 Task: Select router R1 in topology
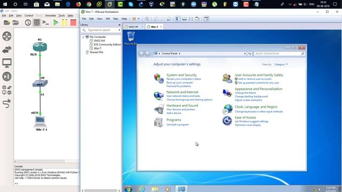tap(40, 47)
